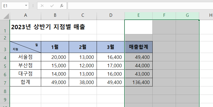Image resolution: width=213 pixels, height=107 pixels.
Task: Select column B header
Action: (x=55, y=15)
